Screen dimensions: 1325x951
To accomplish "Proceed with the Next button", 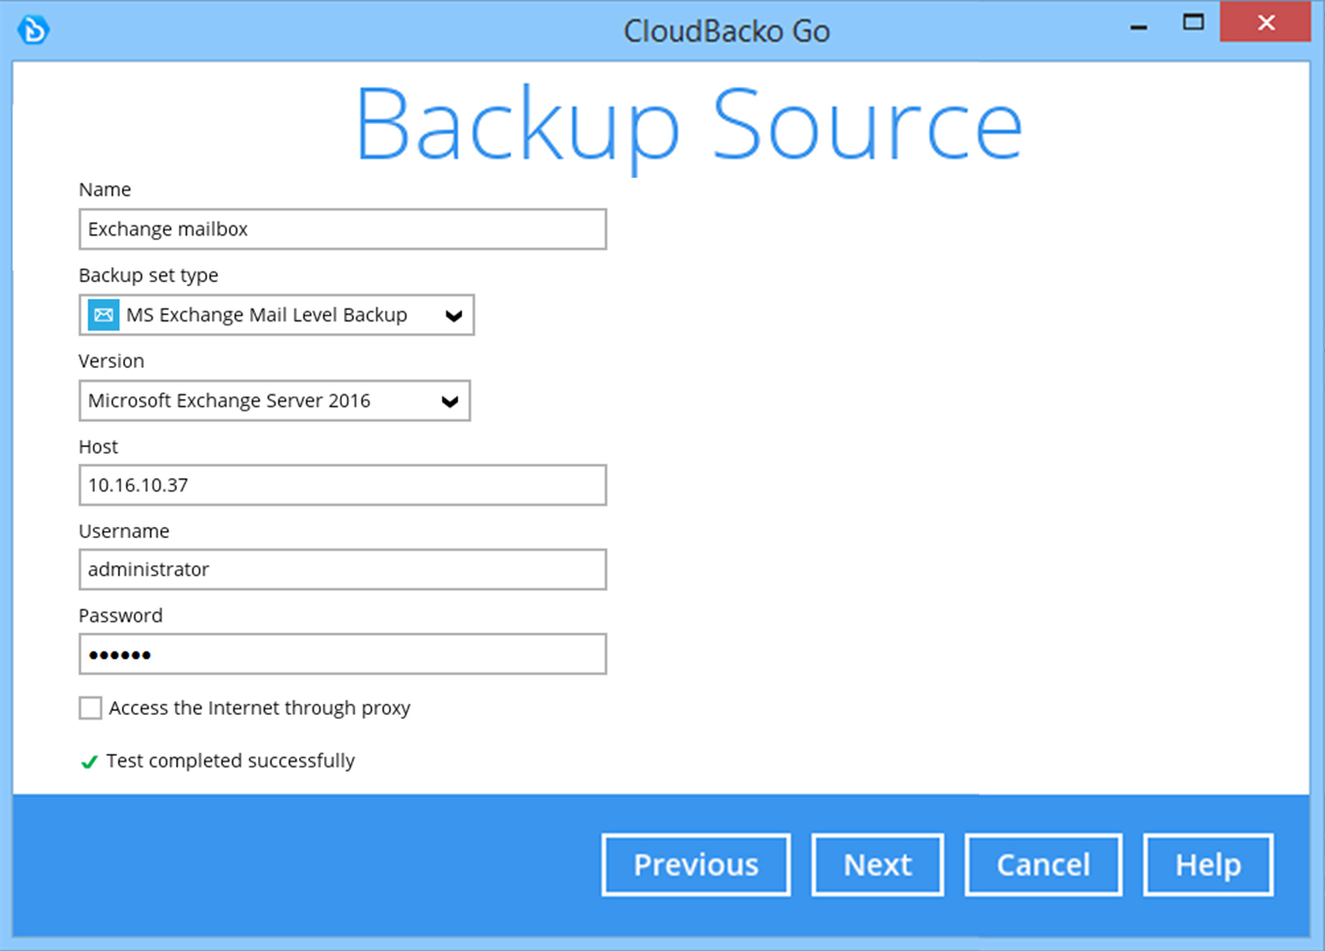I will 877,864.
